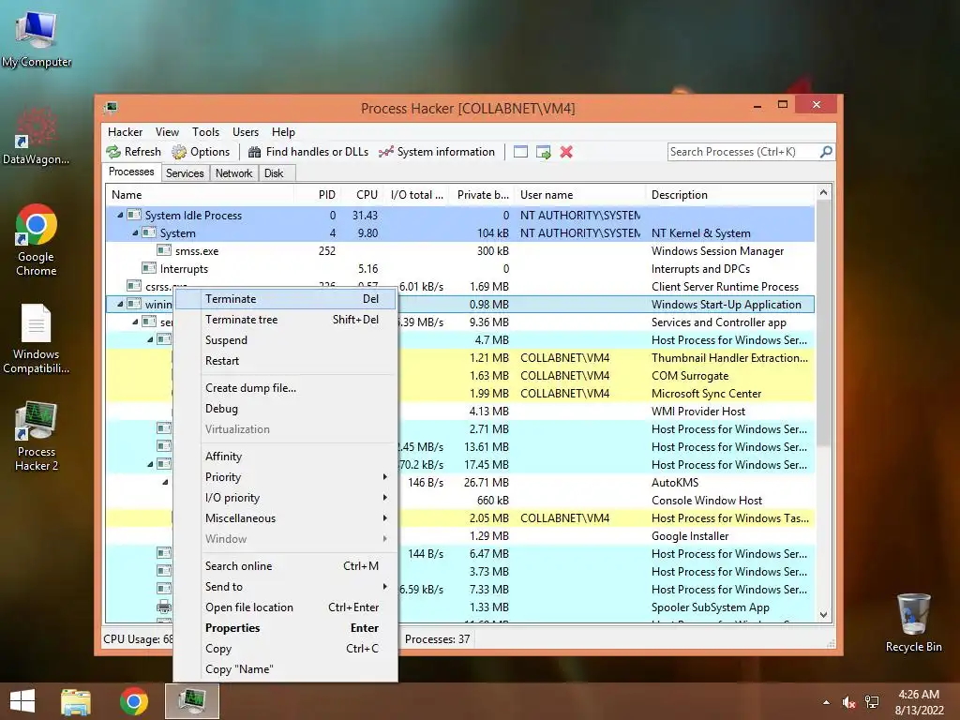Collapse the System process node
Viewport: 960px width, 720px height.
135,232
